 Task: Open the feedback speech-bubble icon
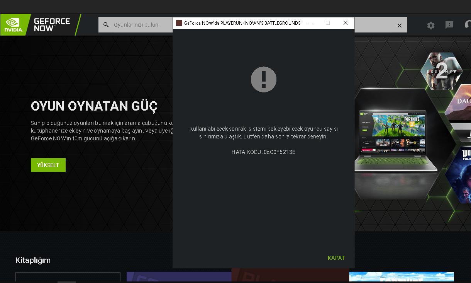tap(449, 25)
